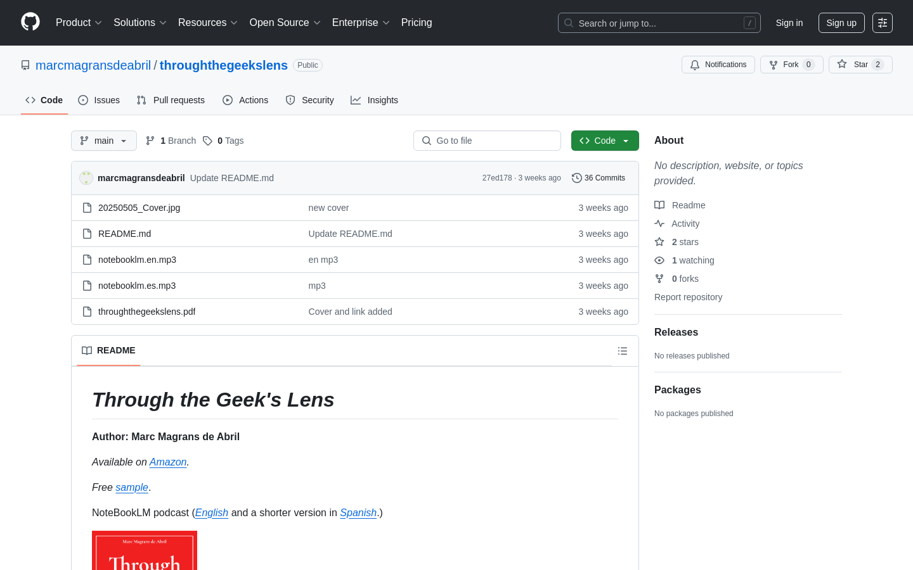
Task: Click the red book cover thumbnail
Action: [145, 550]
